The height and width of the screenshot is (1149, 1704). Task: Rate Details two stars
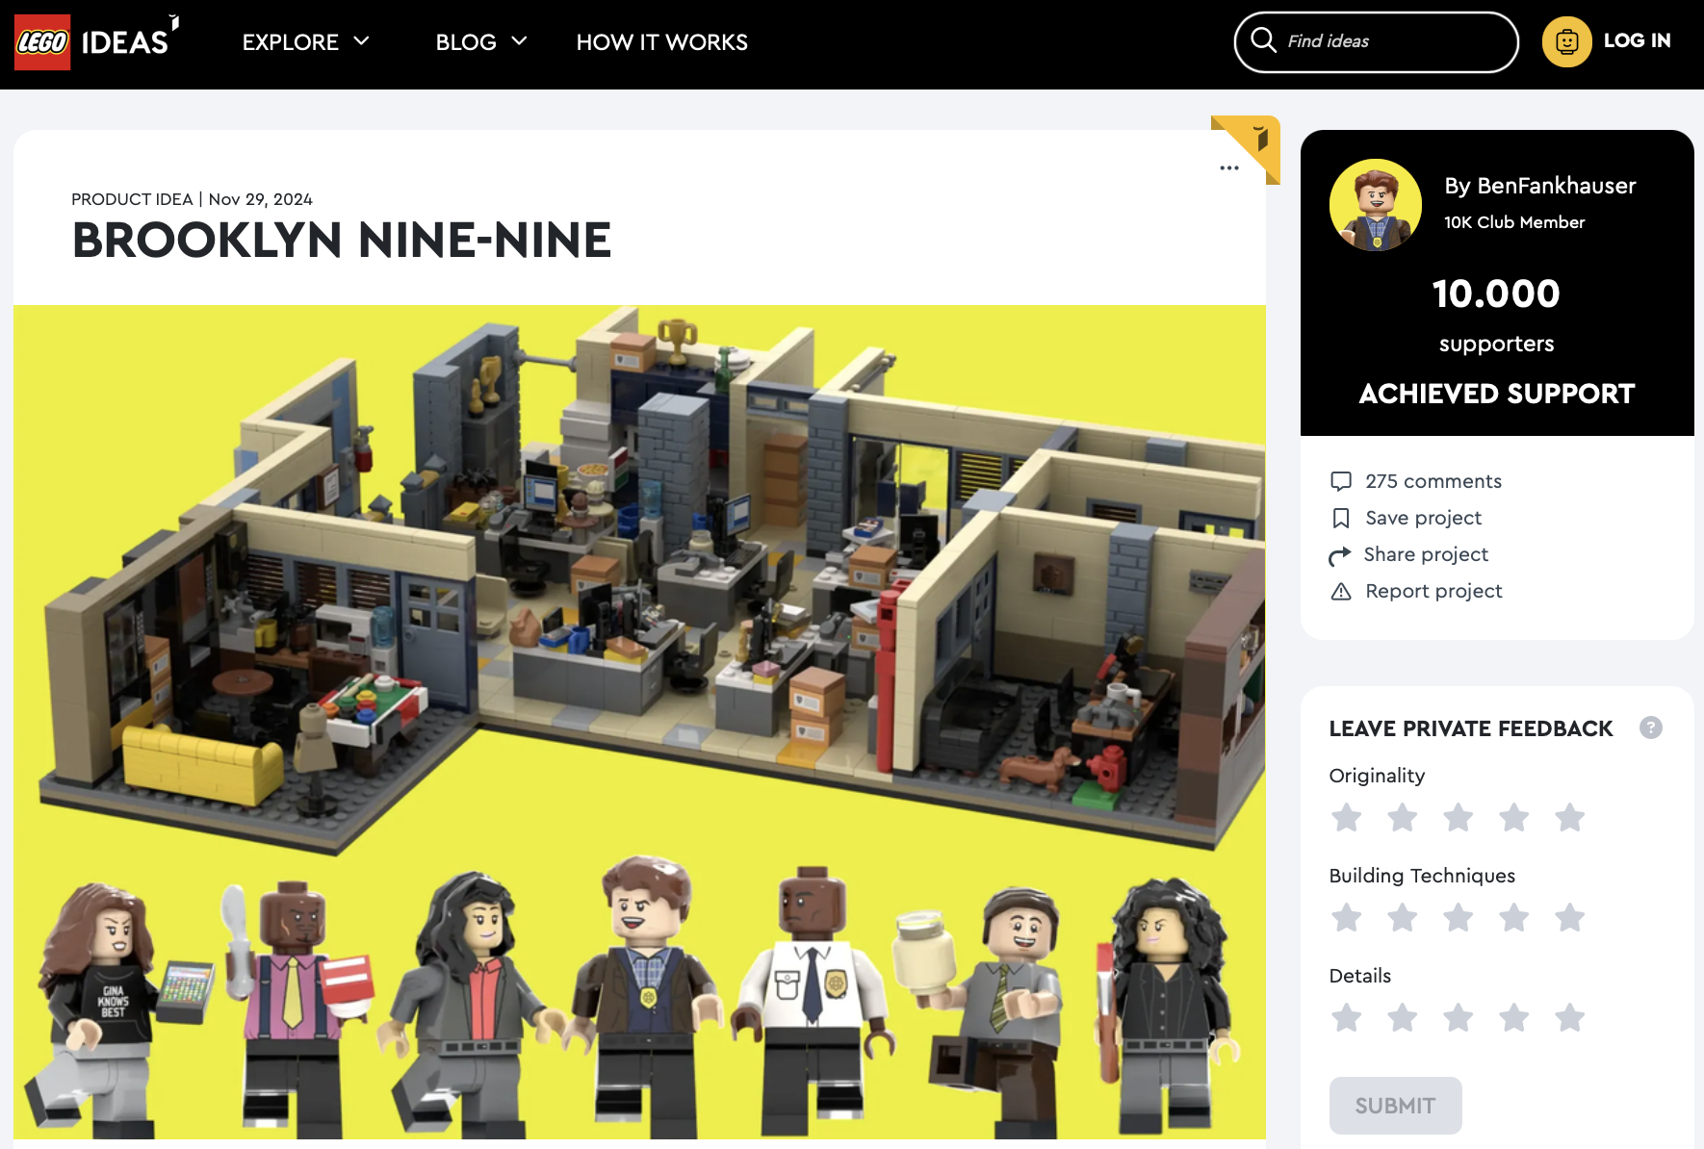click(1402, 1018)
